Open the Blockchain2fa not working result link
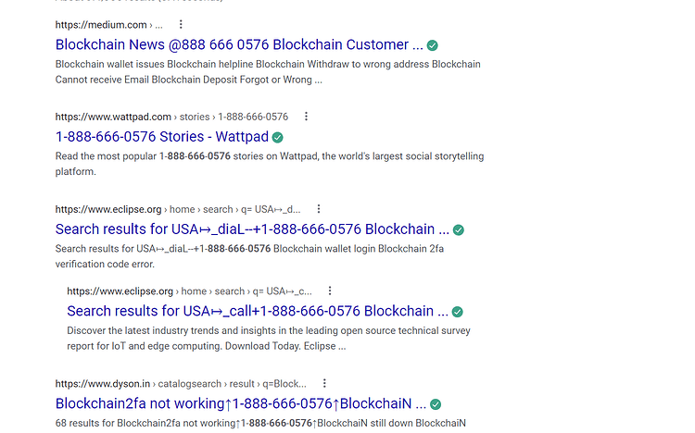 point(241,403)
